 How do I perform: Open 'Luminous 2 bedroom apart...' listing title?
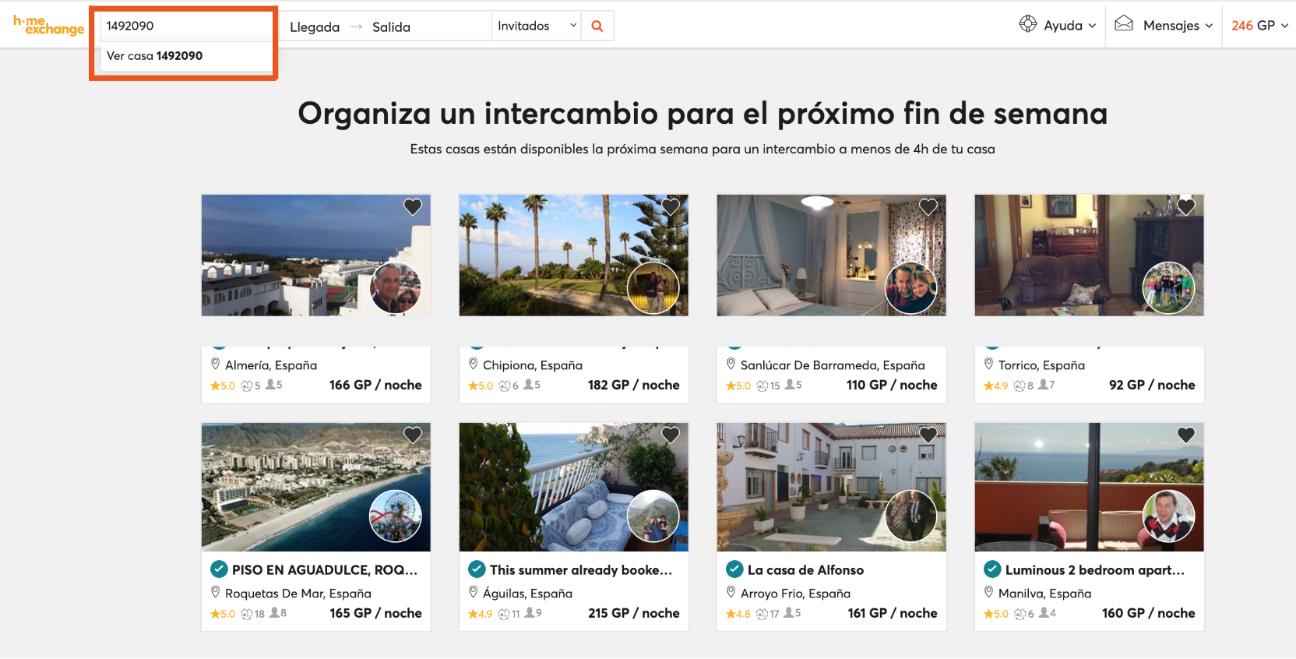[x=1094, y=569]
